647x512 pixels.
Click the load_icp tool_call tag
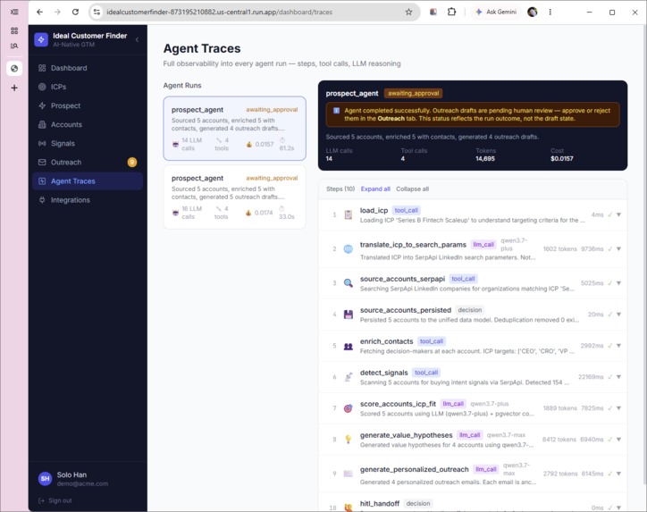[406, 210]
